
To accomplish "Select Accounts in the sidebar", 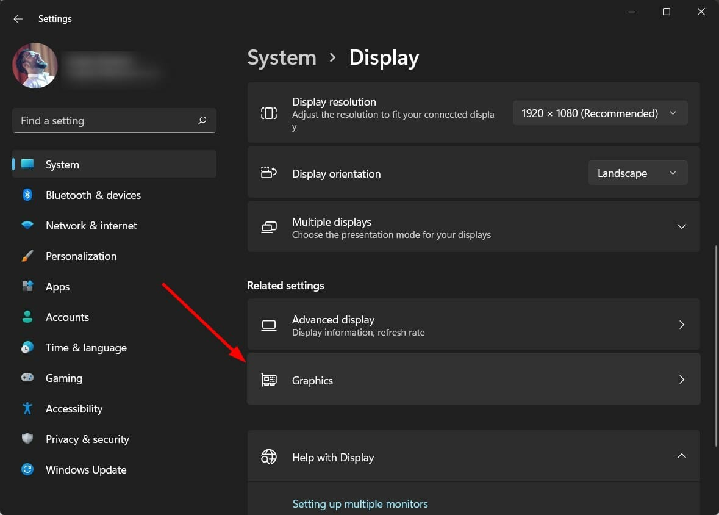I will [67, 317].
